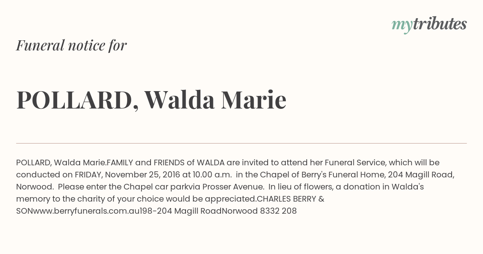This screenshot has width=483, height=254.
Task: Click the "FRIDAY, November 25, 2016" date text
Action: click(128, 175)
